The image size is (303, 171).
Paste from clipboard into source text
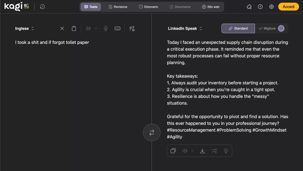pyautogui.click(x=74, y=28)
